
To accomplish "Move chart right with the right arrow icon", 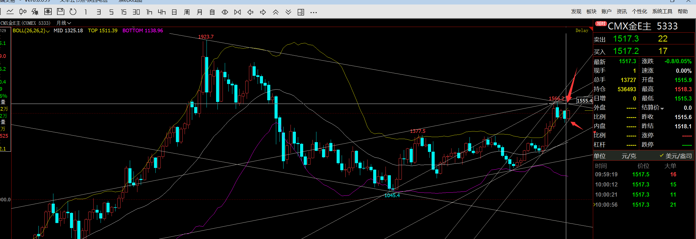I will (263, 12).
